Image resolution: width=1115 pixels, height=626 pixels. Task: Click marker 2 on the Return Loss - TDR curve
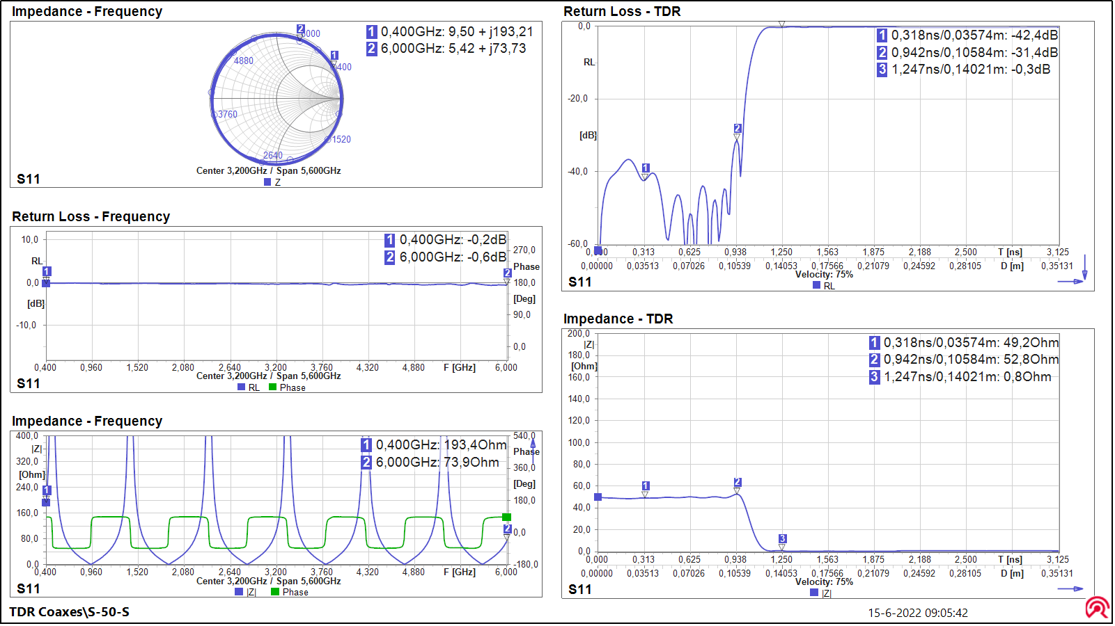tap(738, 128)
